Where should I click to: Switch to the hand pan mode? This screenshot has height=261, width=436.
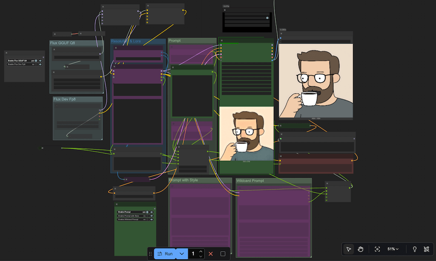point(360,249)
